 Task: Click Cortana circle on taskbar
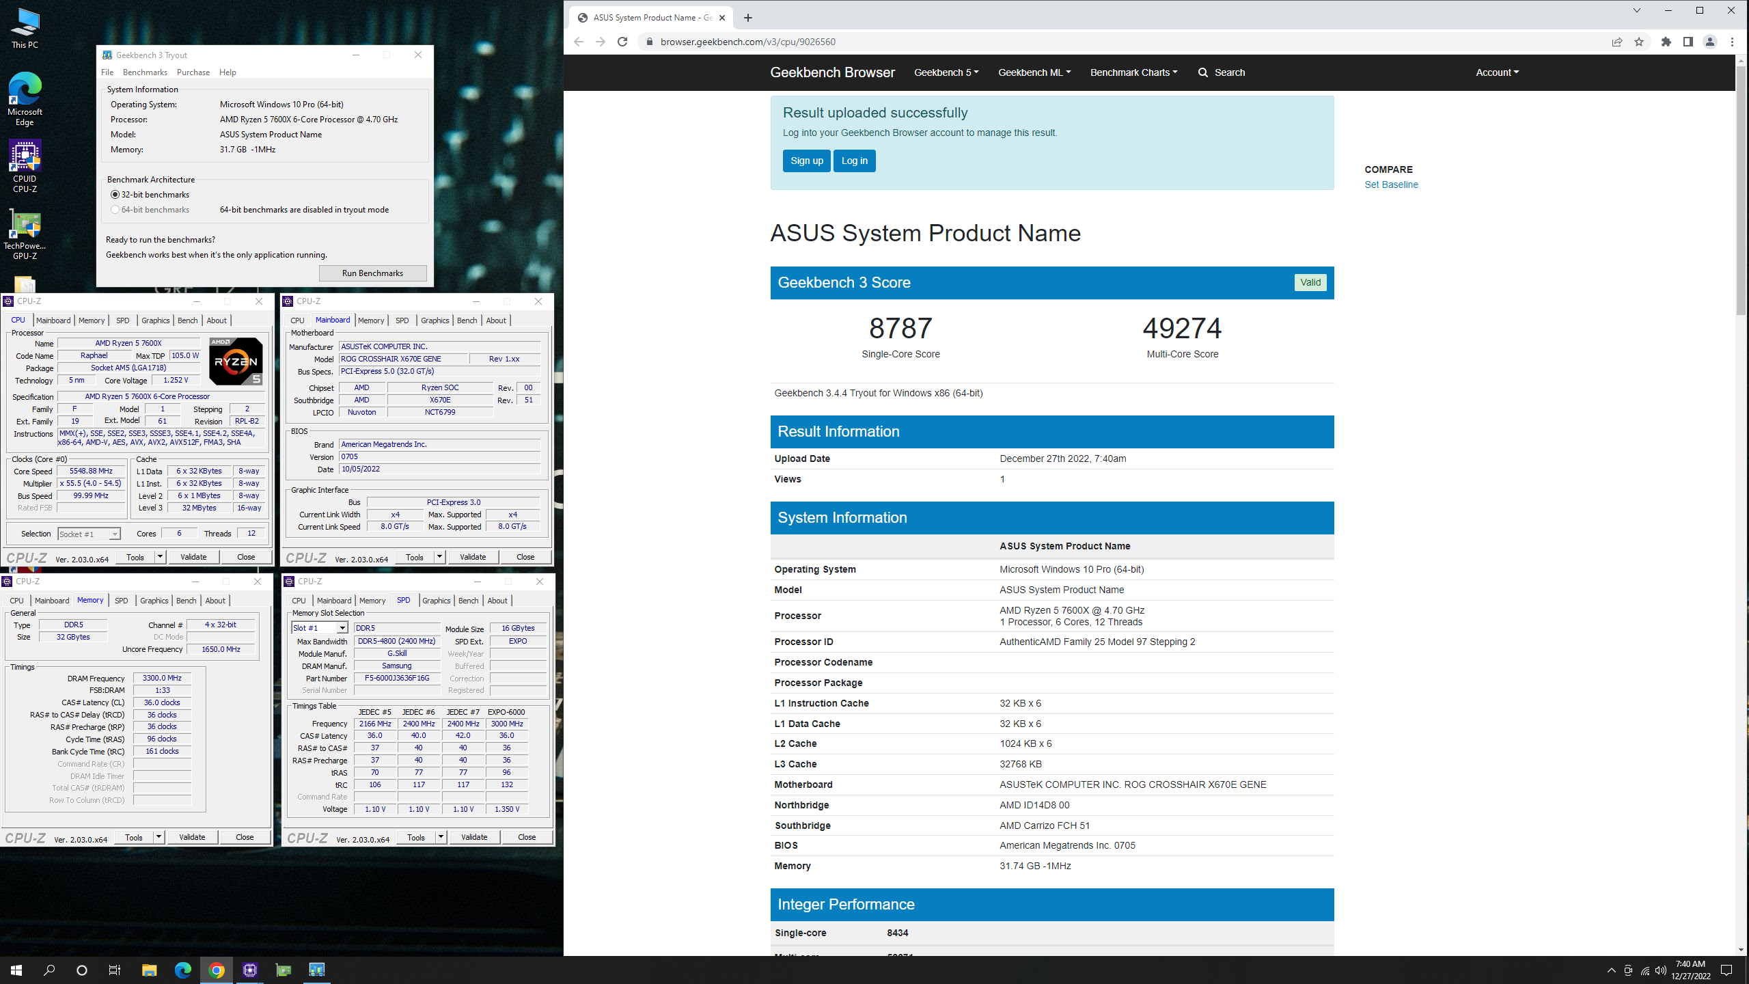[x=82, y=970]
